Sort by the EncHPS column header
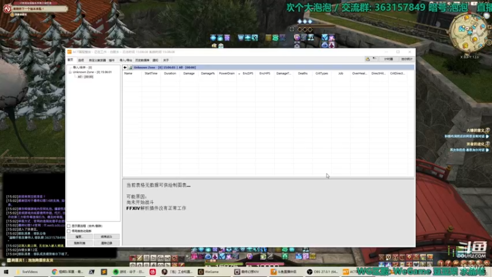Image resolution: width=492 pixels, height=277 pixels. pos(265,73)
